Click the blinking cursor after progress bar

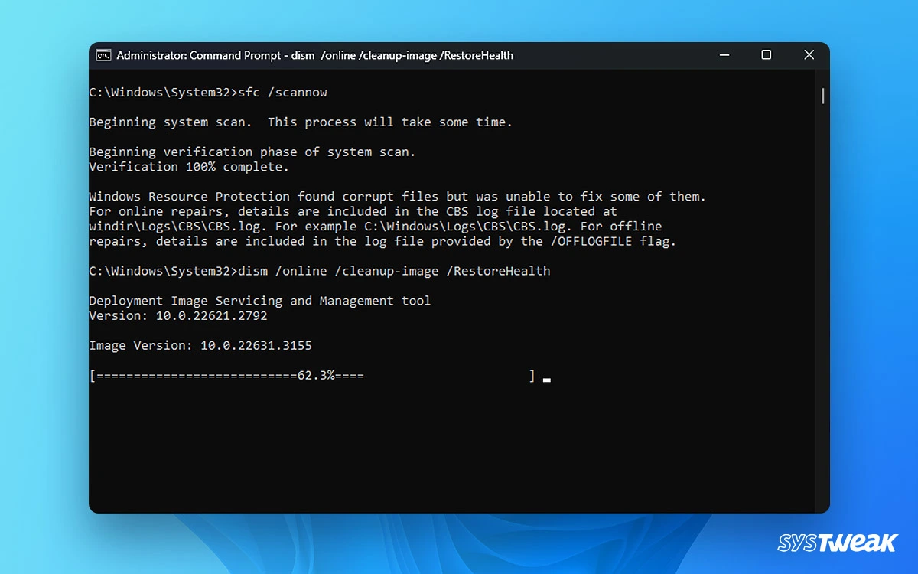point(545,377)
